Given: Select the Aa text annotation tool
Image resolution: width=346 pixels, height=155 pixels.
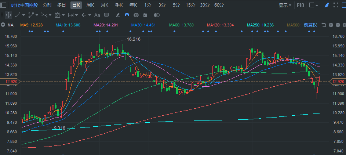Looking at the screenshot, I should 97,15.
